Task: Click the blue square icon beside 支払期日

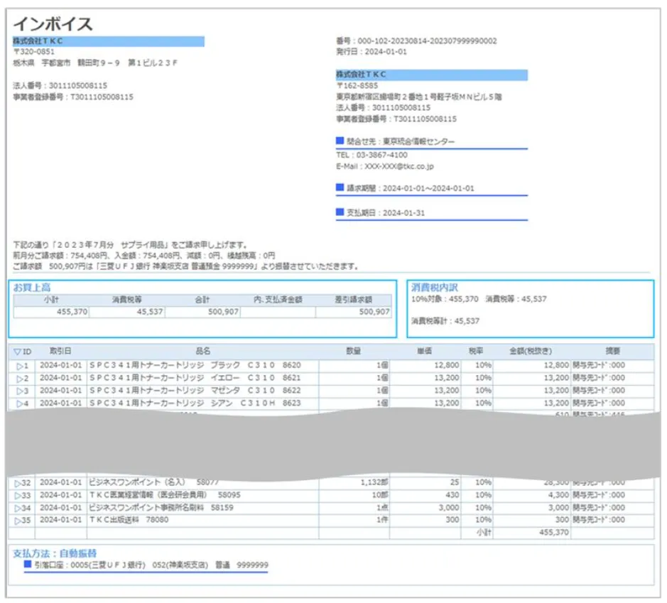Action: (340, 212)
